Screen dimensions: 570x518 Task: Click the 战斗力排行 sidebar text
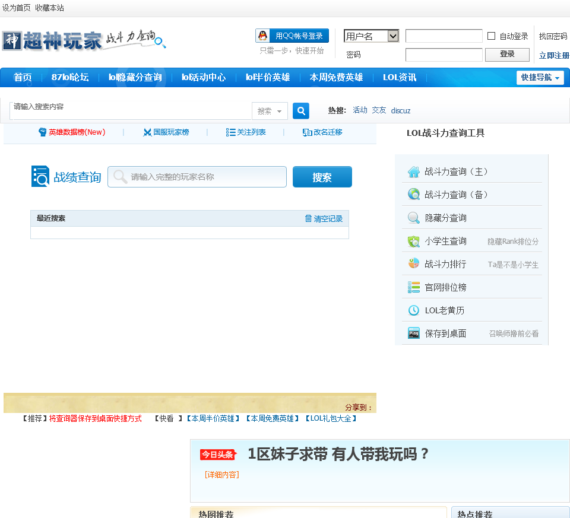446,264
